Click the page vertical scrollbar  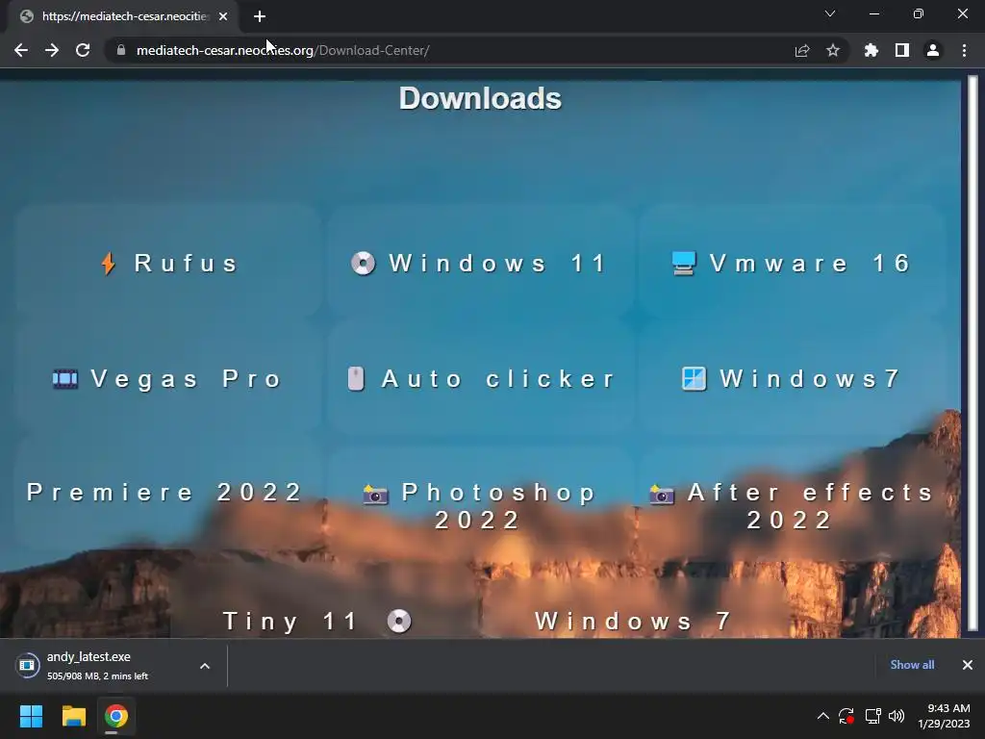[972, 352]
